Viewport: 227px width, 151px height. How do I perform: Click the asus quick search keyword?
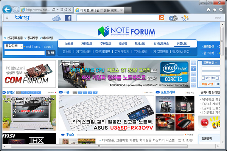47,47
